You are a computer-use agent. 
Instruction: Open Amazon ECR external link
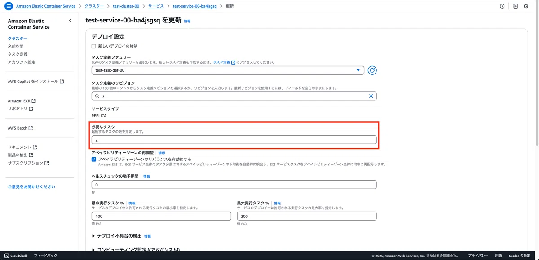click(22, 101)
